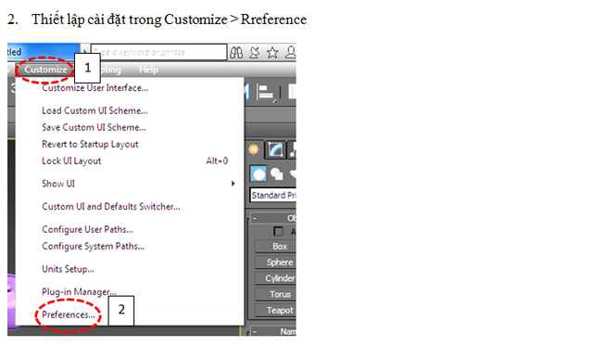Open Preferences... from Customize menu
593x346 pixels.
[x=69, y=314]
